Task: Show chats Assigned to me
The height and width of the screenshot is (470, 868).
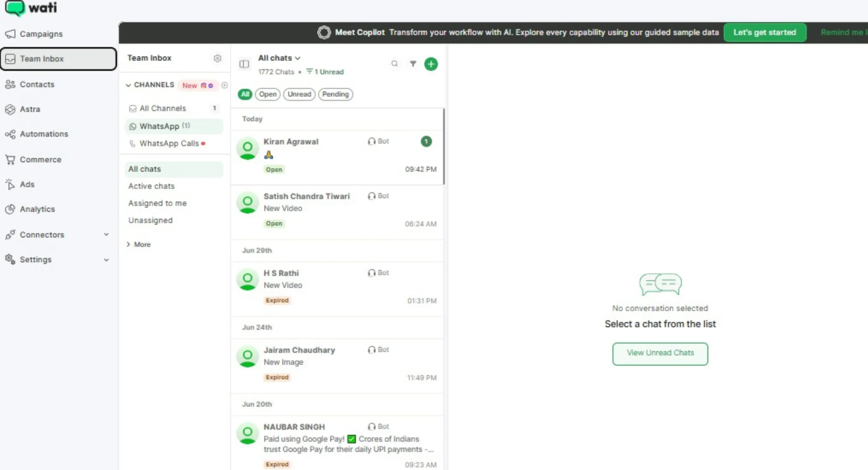Action: [157, 203]
